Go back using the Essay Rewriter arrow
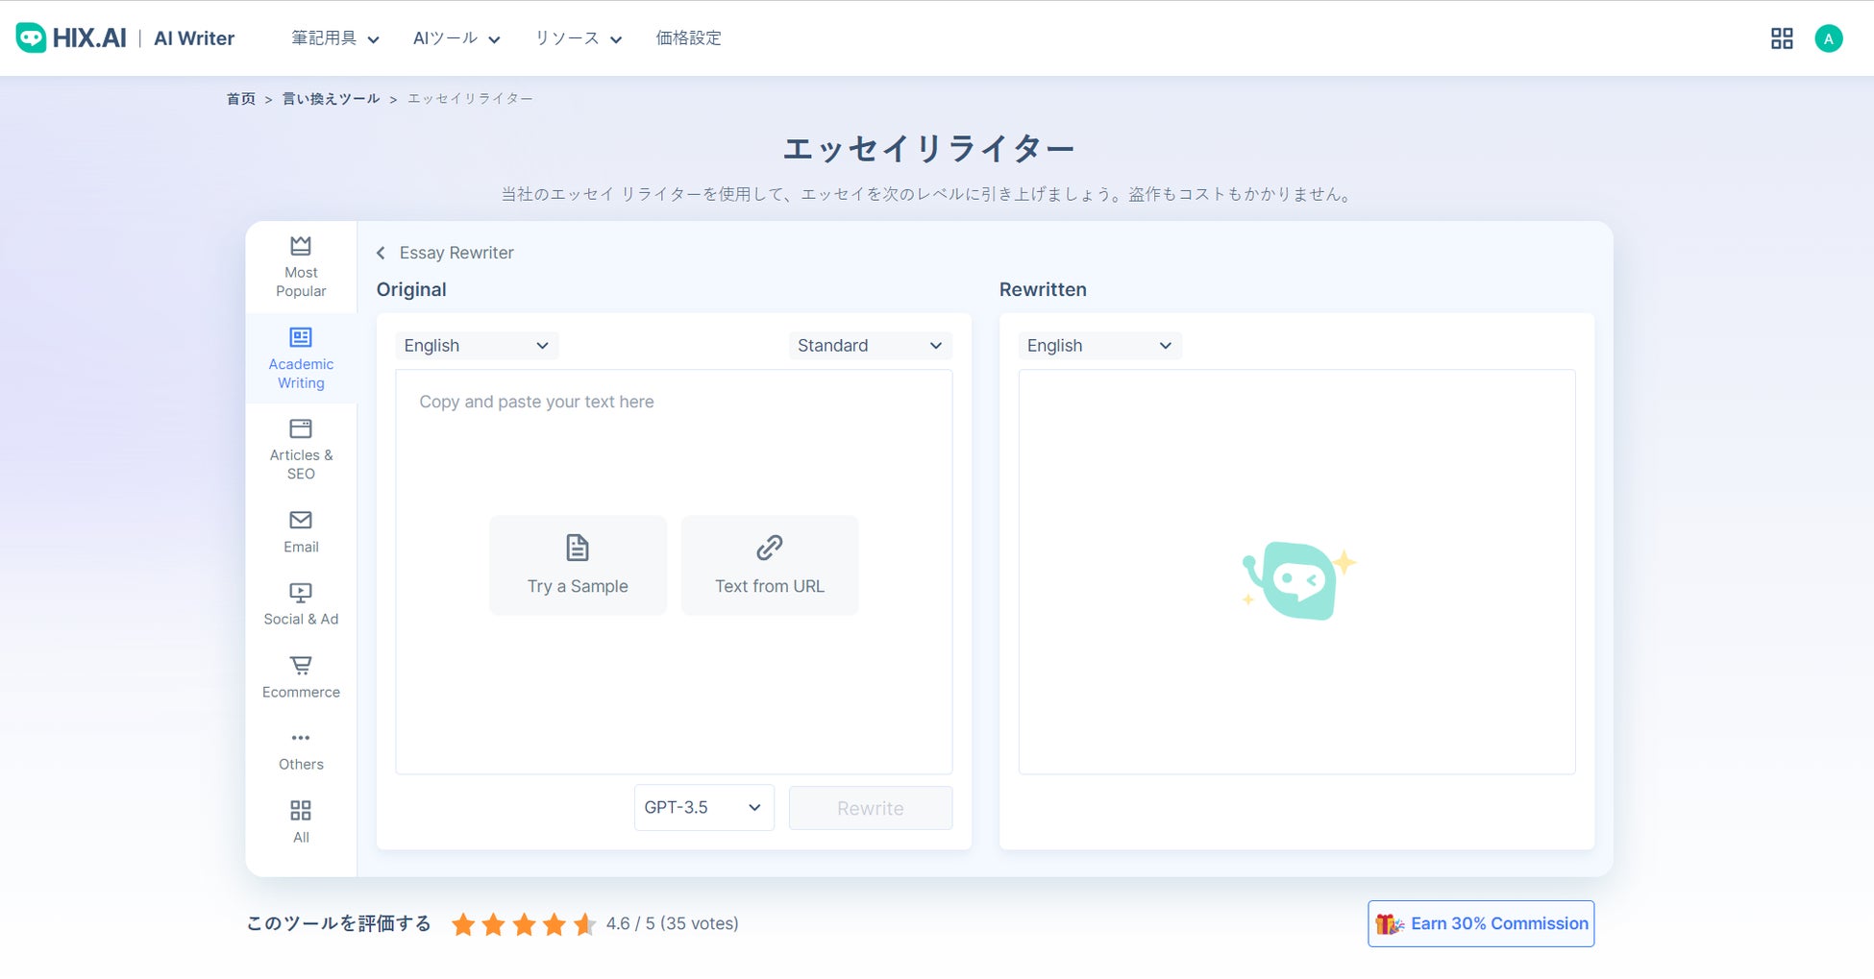Viewport: 1874px width, 979px height. tap(382, 253)
